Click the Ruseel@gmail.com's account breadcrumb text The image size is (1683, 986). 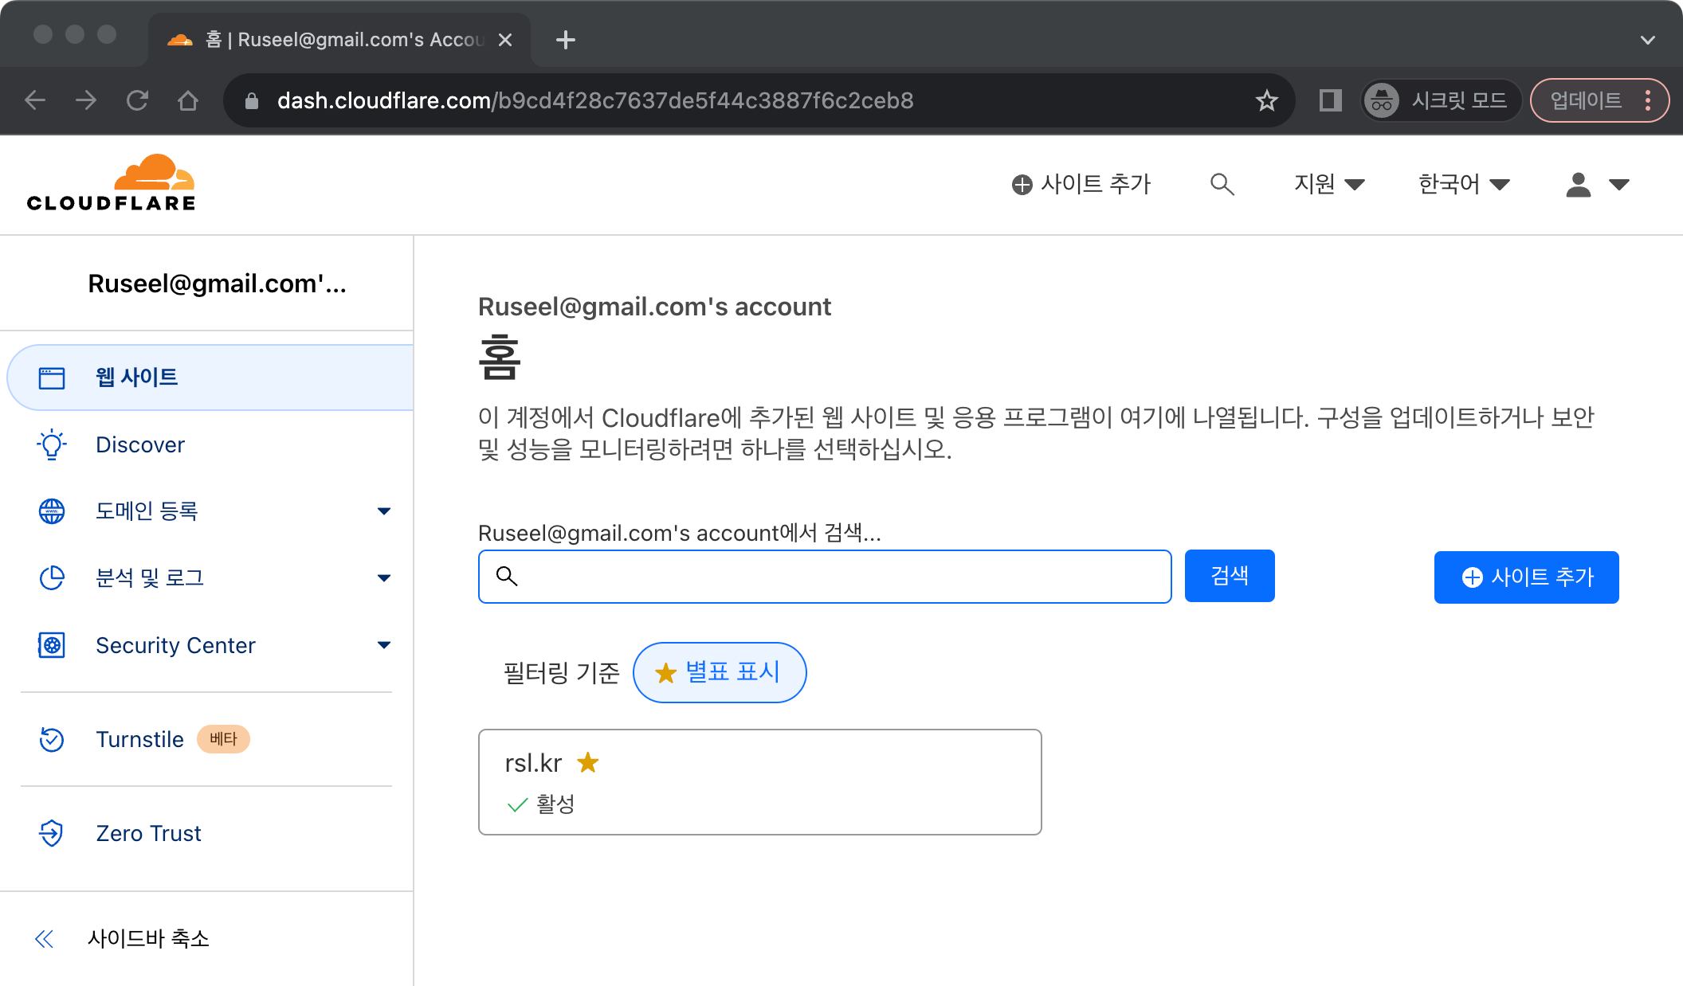(654, 307)
